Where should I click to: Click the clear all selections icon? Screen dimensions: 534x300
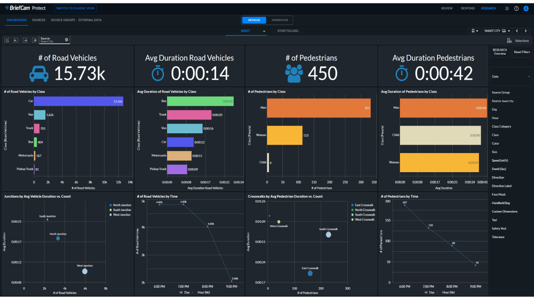click(x=34, y=40)
